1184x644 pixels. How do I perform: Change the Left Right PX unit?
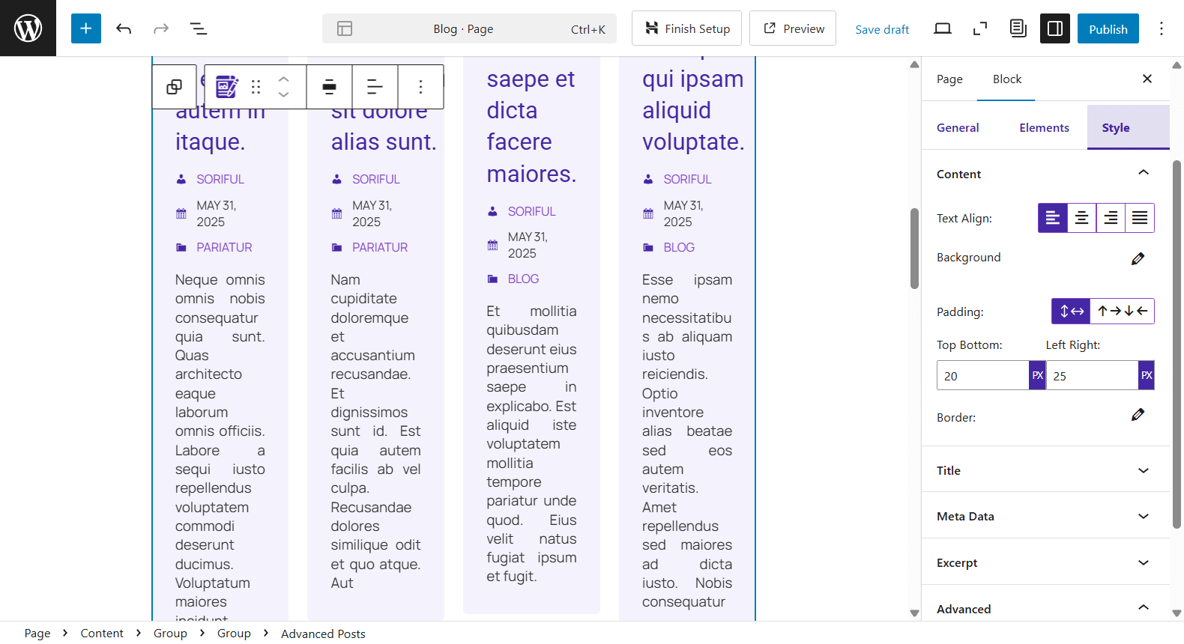(x=1147, y=375)
